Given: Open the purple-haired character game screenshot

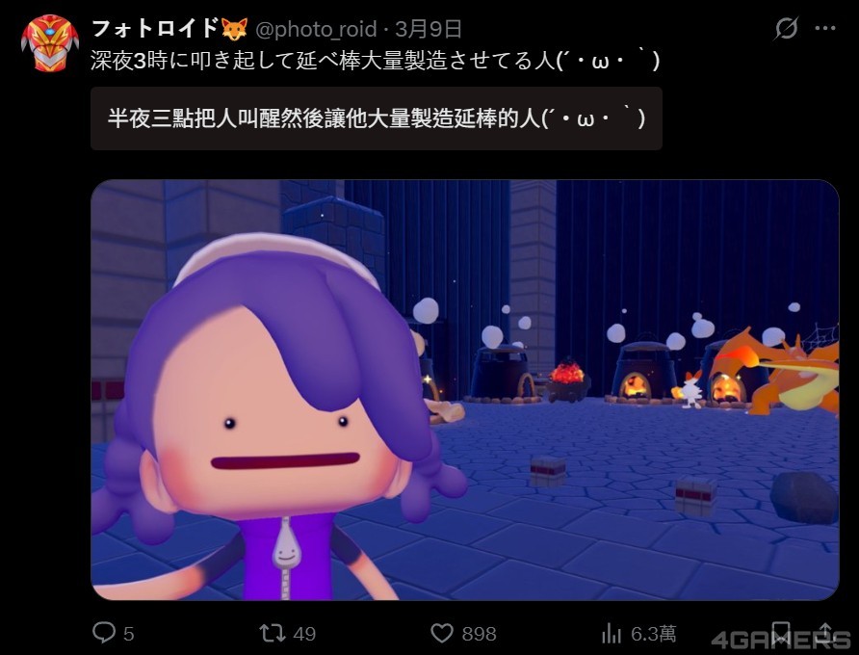Looking at the screenshot, I should pyautogui.click(x=464, y=390).
